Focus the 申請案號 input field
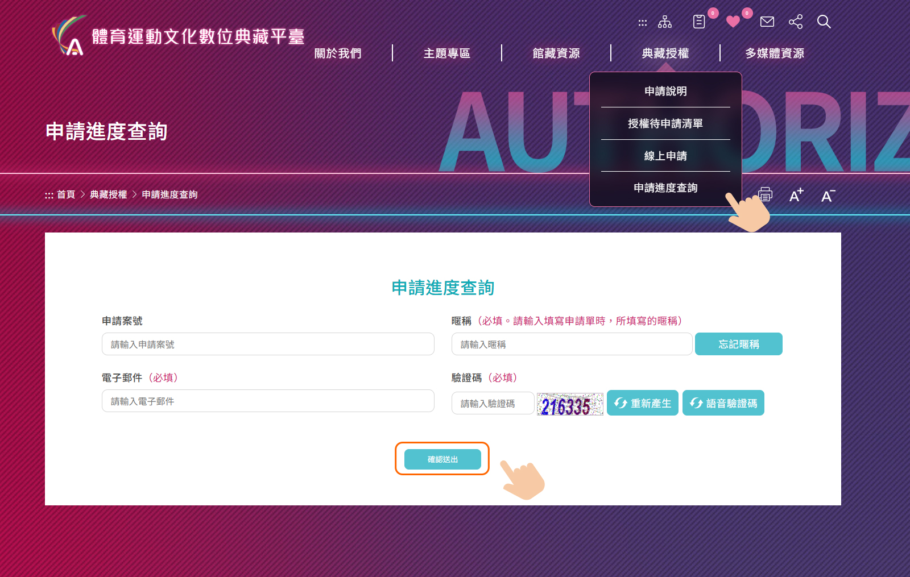 [x=268, y=344]
